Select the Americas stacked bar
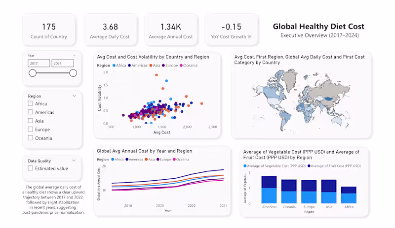 click(x=269, y=190)
